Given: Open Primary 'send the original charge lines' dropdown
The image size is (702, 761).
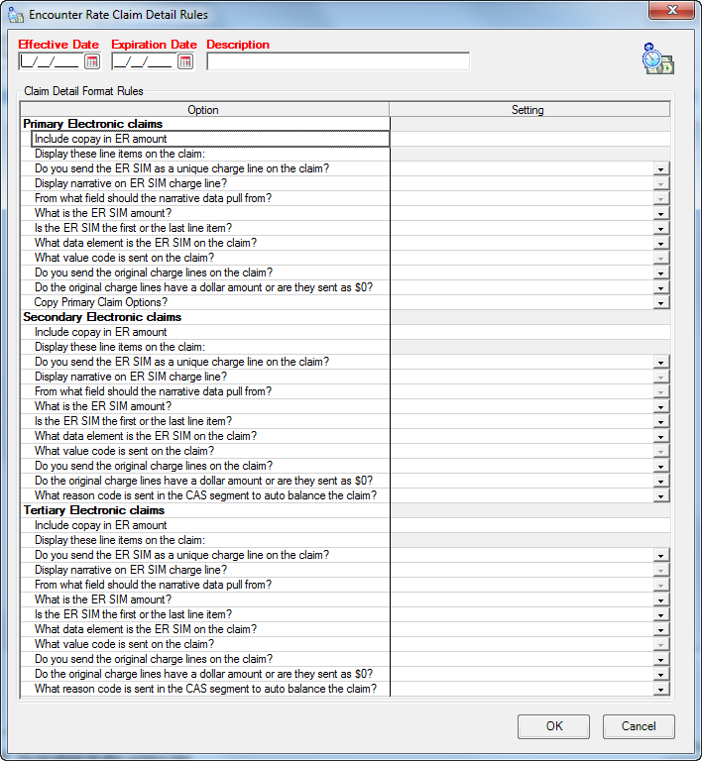Looking at the screenshot, I should pos(660,272).
